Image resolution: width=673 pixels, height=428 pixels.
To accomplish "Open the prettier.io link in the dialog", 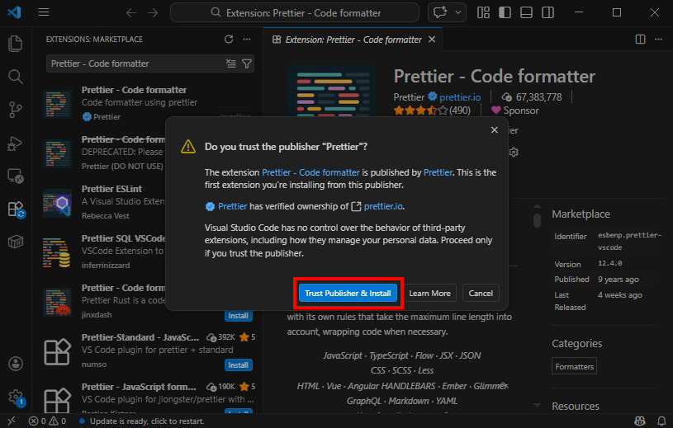I will click(x=383, y=206).
